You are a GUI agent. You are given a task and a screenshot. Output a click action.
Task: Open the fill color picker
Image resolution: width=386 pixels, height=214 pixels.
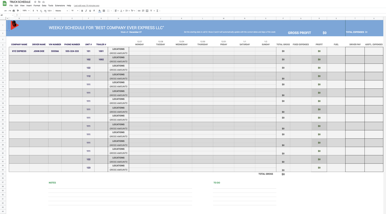pos(100,11)
